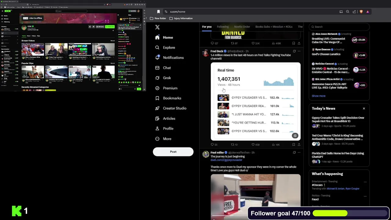Viewport: 391px width, 220px height.
Task: Open Explore in the X sidebar
Action: coord(165,47)
